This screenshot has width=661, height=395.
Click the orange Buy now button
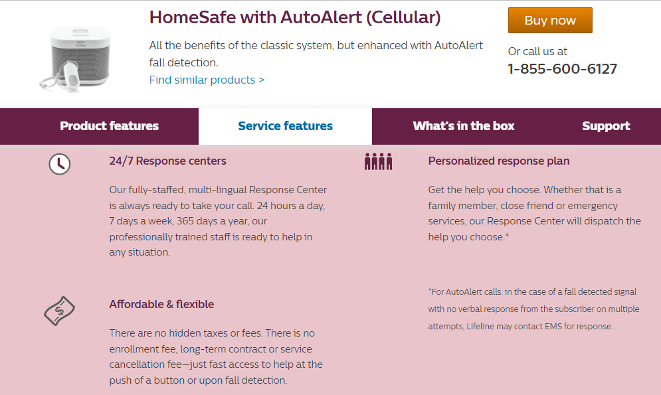point(550,20)
